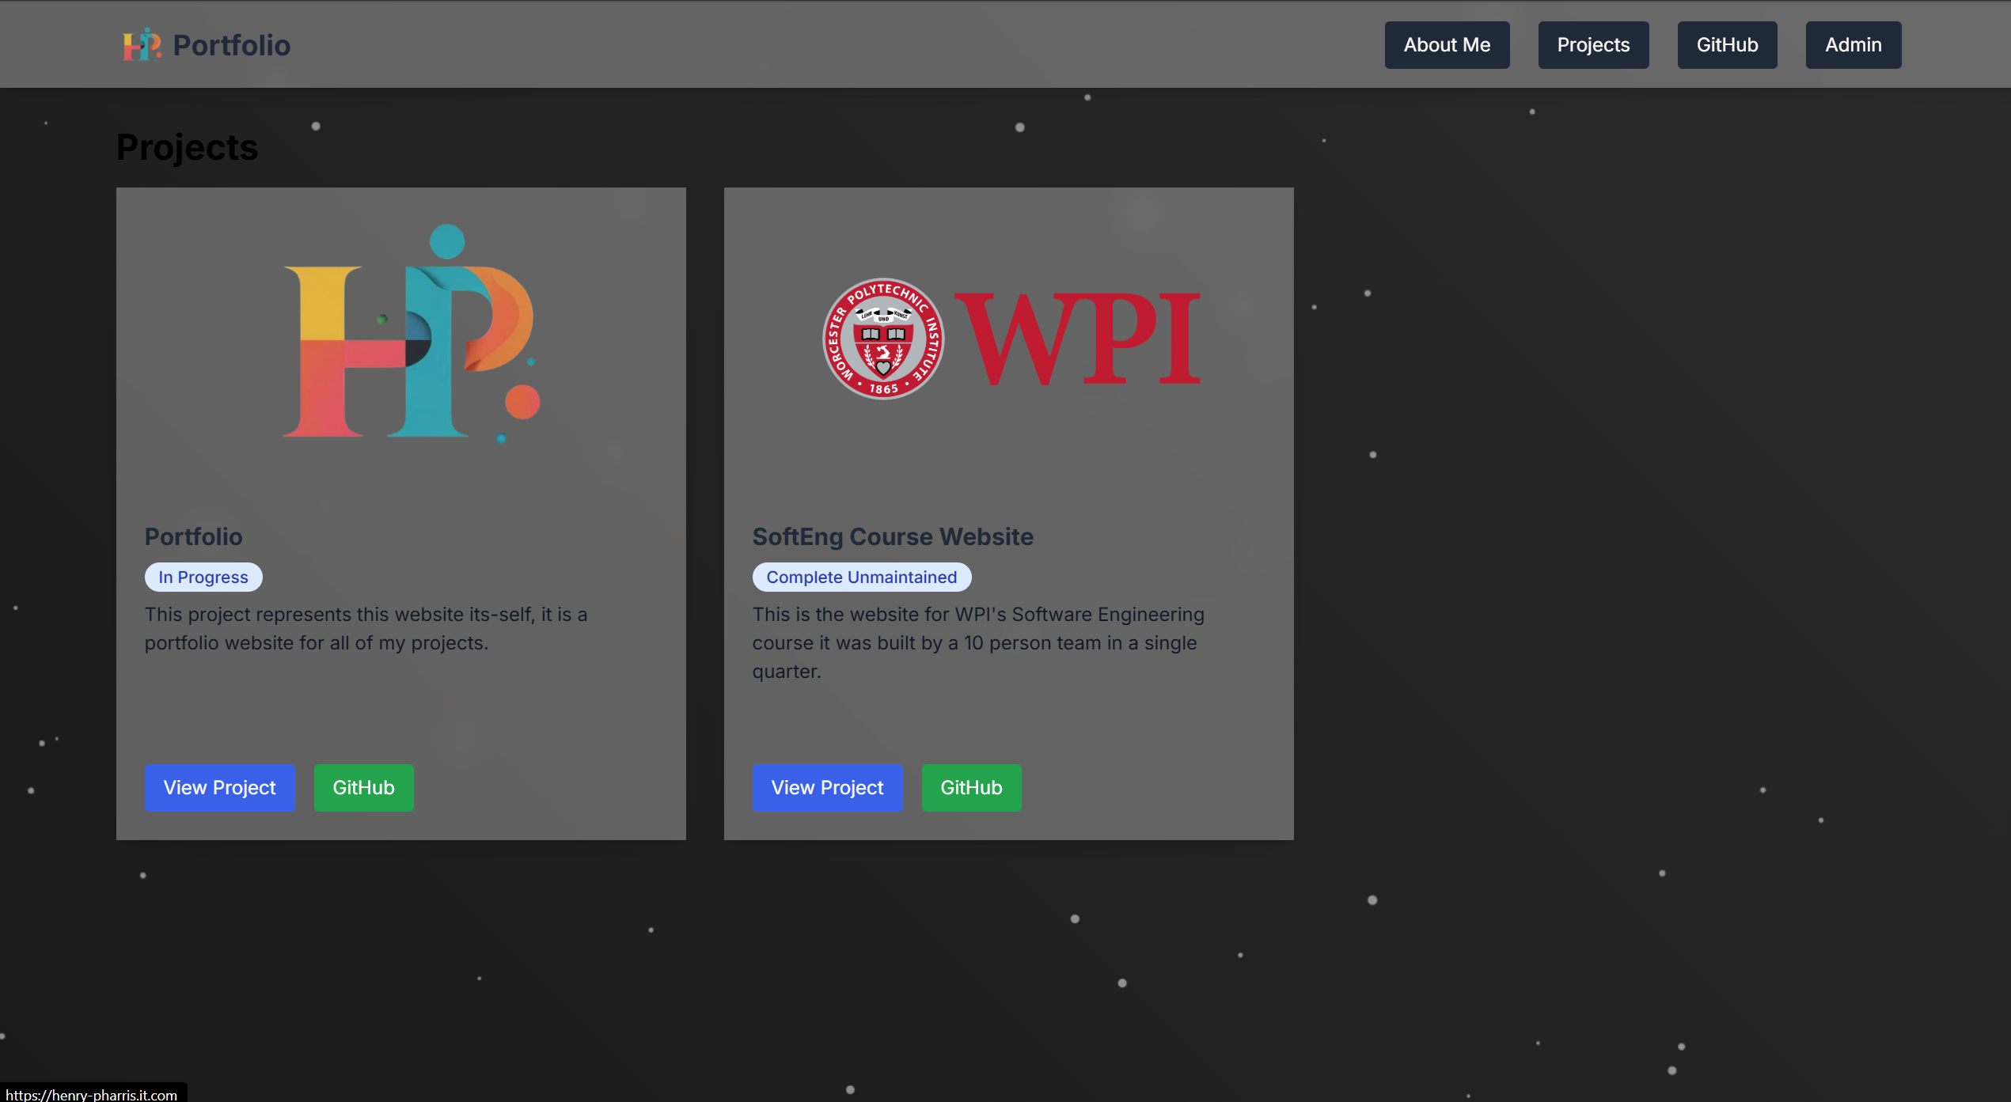Click the SoftEng card description text
2011x1102 pixels.
click(x=978, y=642)
